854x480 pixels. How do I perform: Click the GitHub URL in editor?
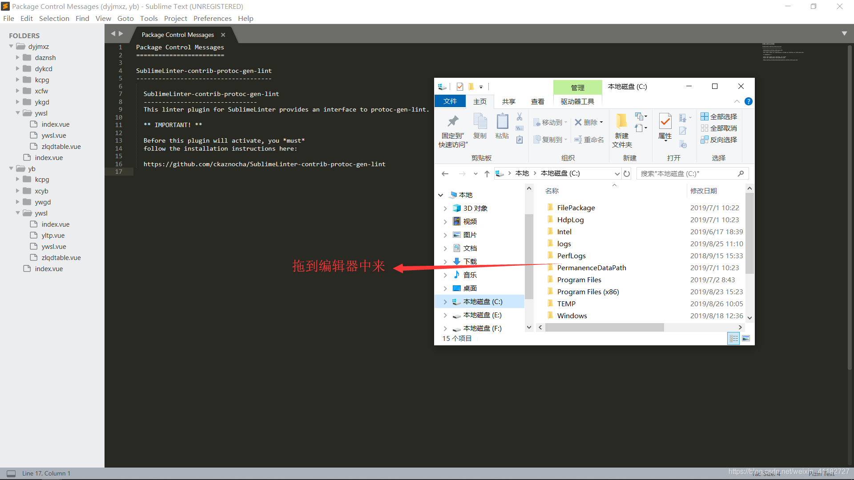pos(264,164)
